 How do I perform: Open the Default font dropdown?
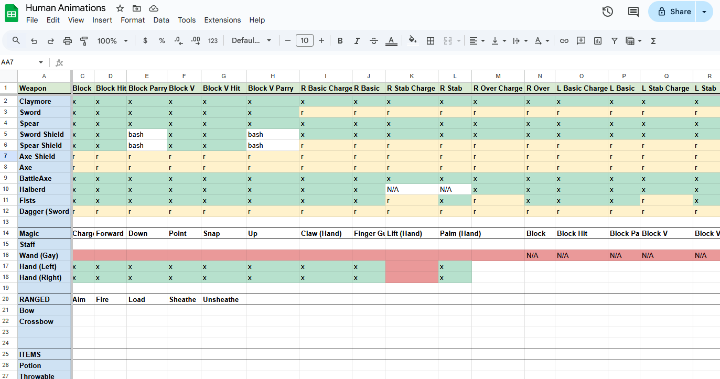pyautogui.click(x=252, y=40)
